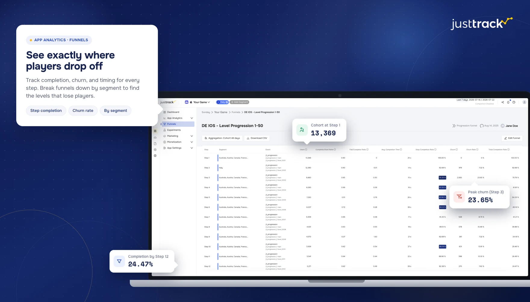
Task: Click the justtrack logo in the app header
Action: click(x=168, y=102)
